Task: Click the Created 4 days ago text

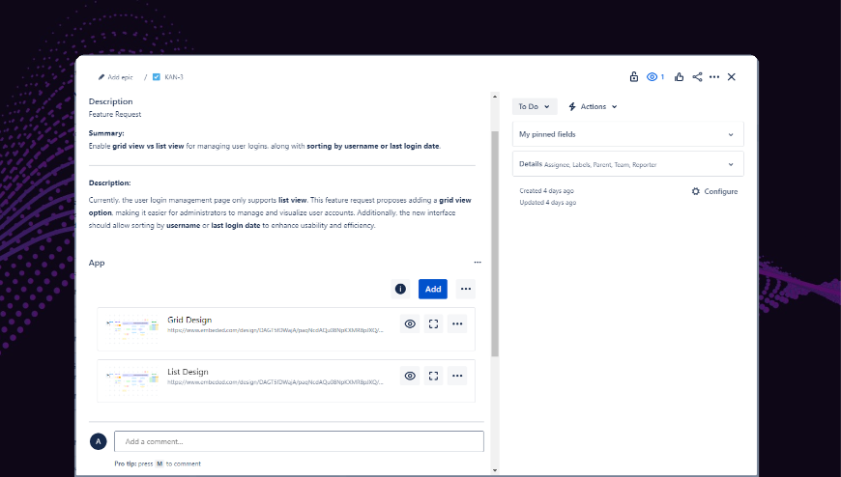Action: 546,191
